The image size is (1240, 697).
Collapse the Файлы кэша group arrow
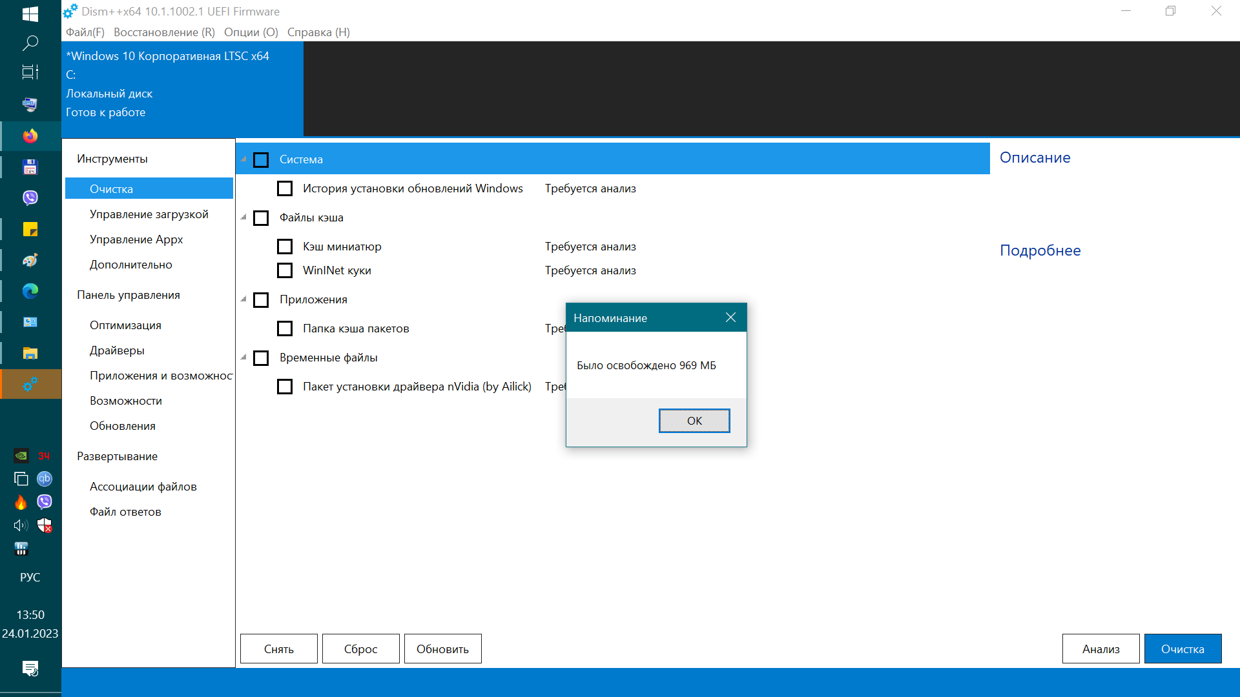coord(244,217)
